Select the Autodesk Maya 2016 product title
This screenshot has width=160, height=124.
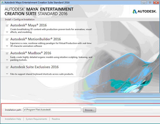(28, 25)
